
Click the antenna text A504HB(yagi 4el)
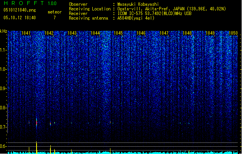pos(136,18)
